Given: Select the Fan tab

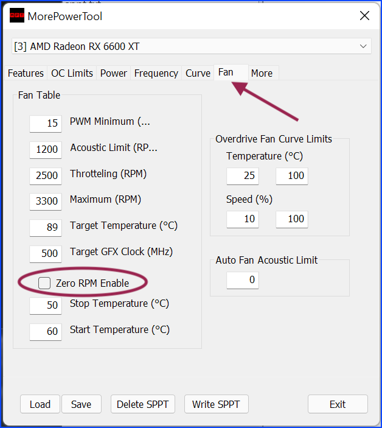Looking at the screenshot, I should coord(231,72).
